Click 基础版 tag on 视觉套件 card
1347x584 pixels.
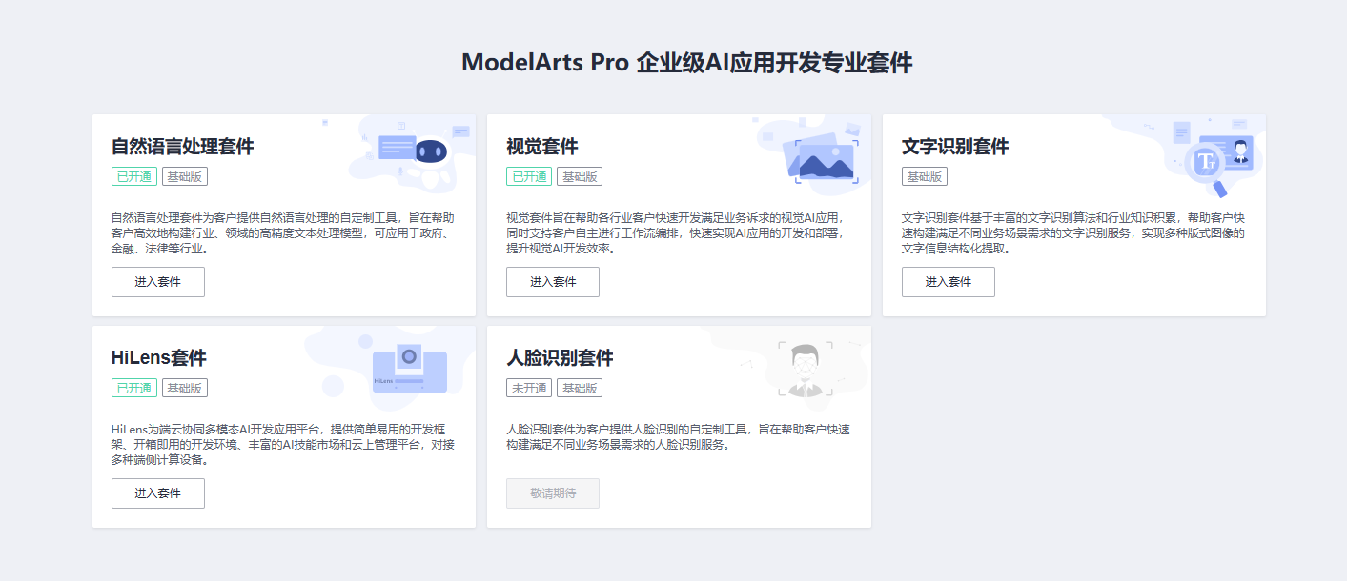pyautogui.click(x=580, y=176)
